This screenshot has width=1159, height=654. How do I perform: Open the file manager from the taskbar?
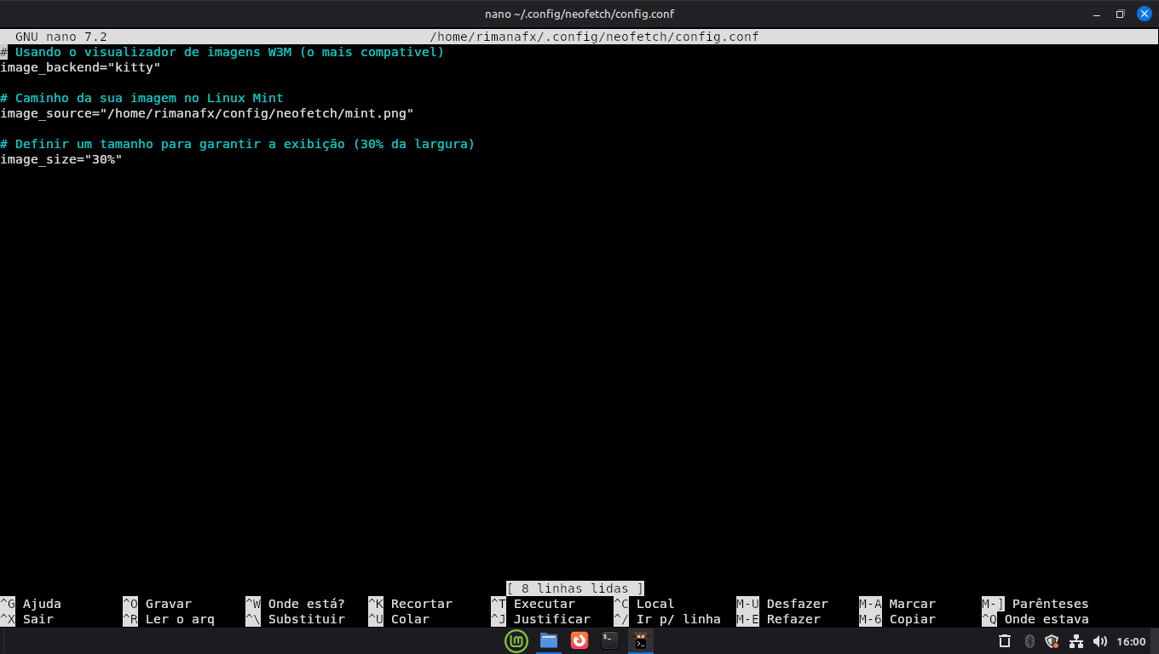(x=549, y=640)
